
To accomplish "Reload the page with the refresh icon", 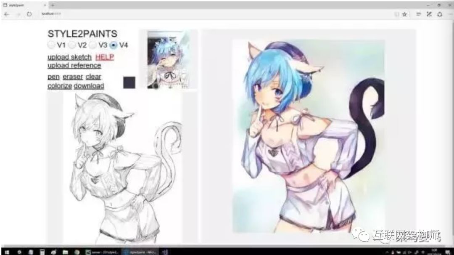I will pos(29,14).
